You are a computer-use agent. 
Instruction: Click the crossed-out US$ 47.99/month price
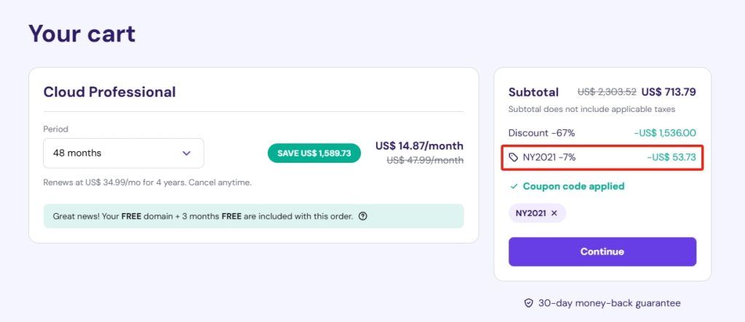[x=425, y=160]
